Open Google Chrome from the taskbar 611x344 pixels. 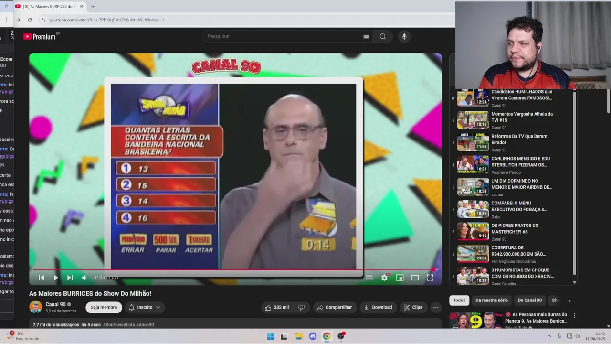(x=327, y=336)
